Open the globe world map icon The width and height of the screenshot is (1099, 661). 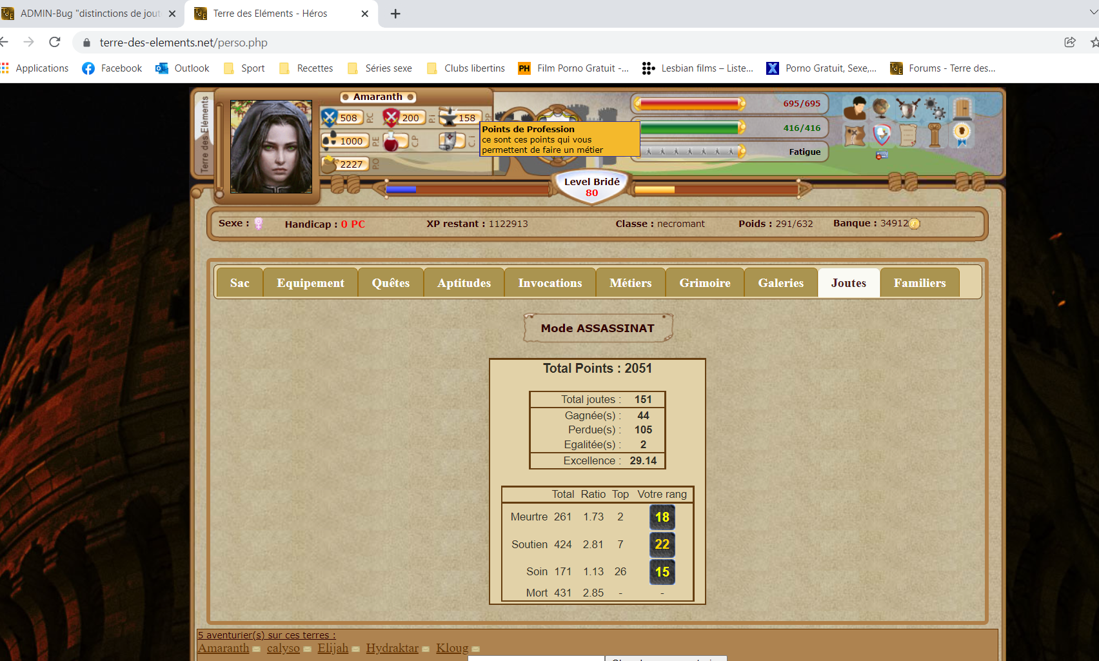pos(881,108)
